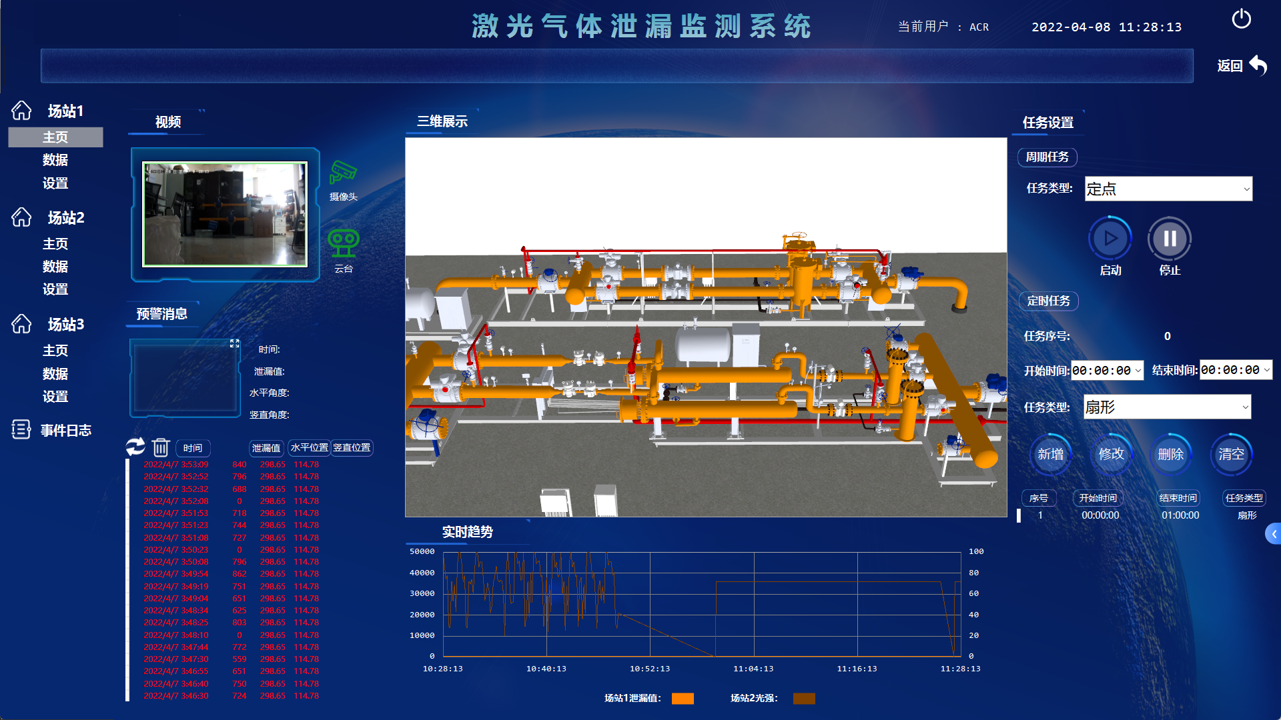Open 场站3 设置 page
This screenshot has height=720, width=1281.
click(x=55, y=397)
